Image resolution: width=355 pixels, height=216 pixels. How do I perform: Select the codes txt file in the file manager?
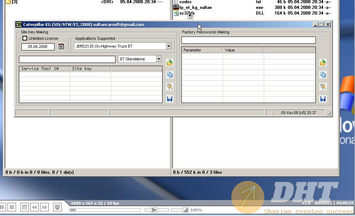pos(185,2)
